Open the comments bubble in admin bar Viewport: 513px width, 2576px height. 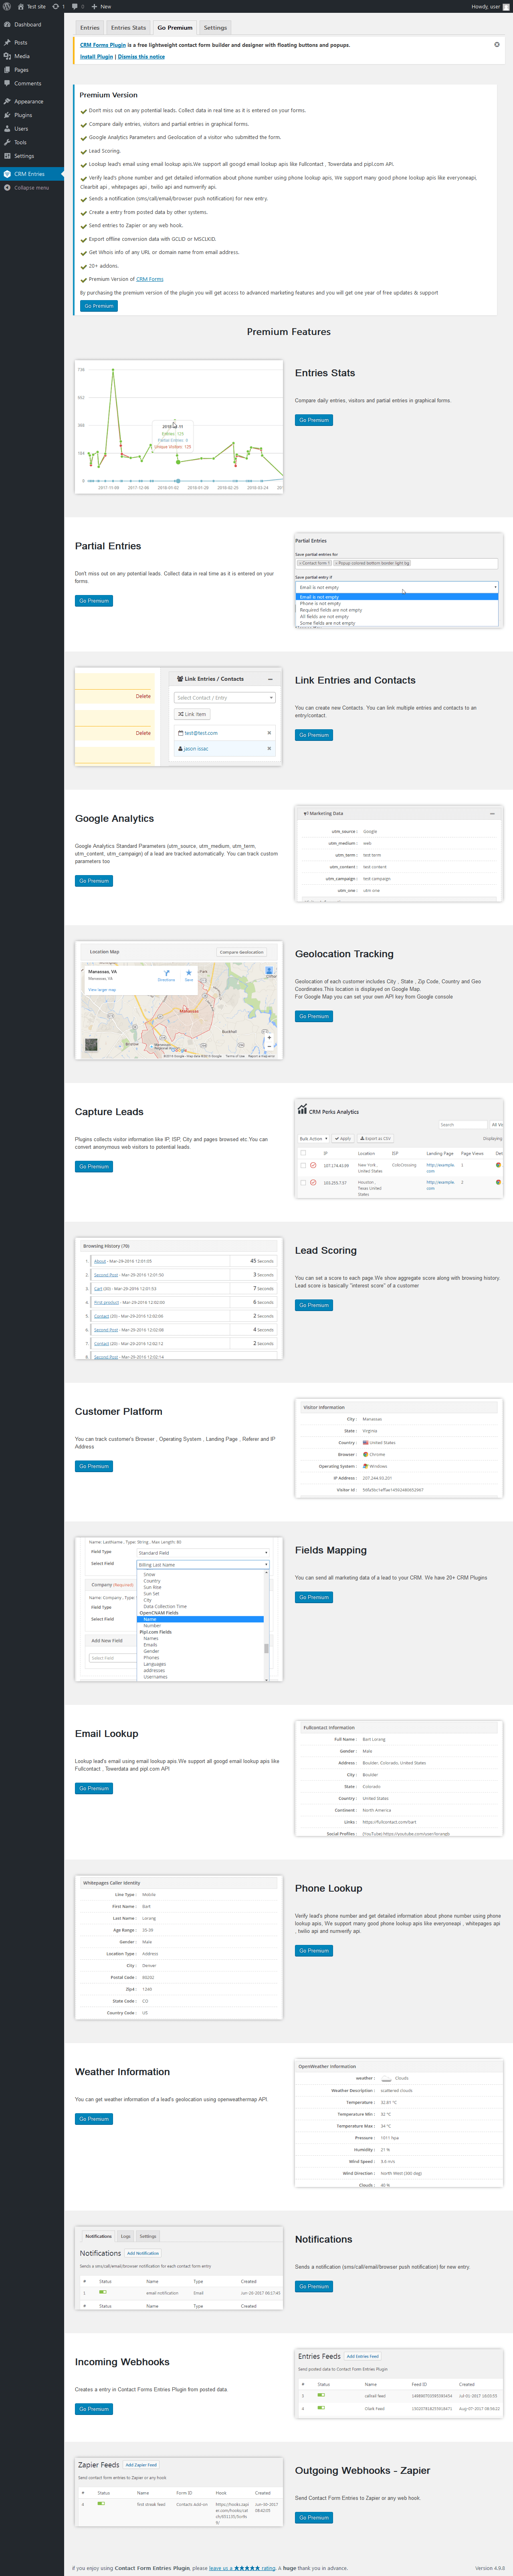pyautogui.click(x=78, y=6)
